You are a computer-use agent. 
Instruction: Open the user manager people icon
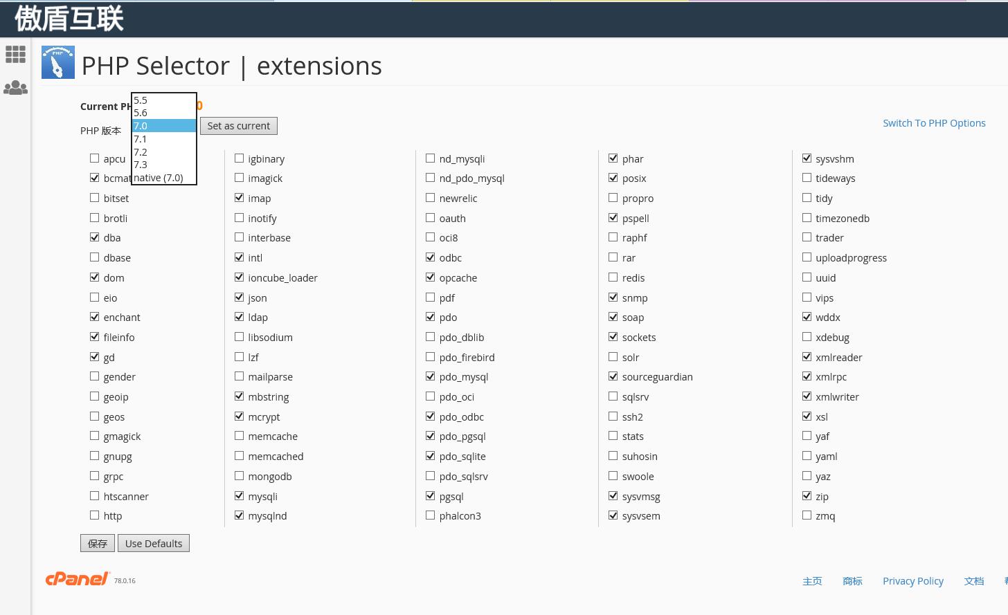coord(15,88)
